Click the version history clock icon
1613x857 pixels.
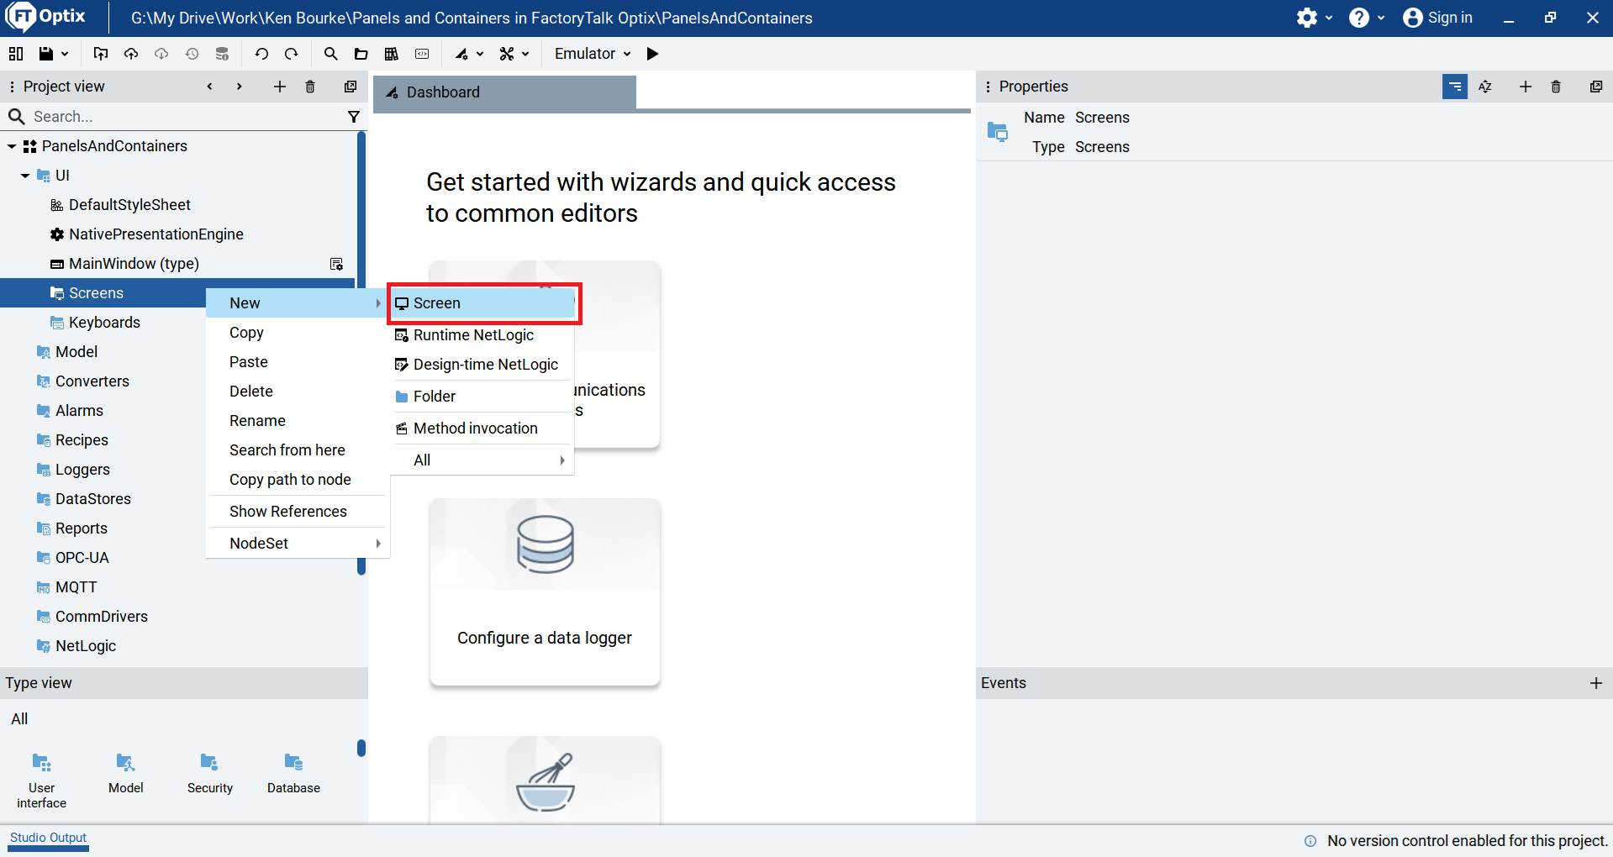pyautogui.click(x=192, y=54)
